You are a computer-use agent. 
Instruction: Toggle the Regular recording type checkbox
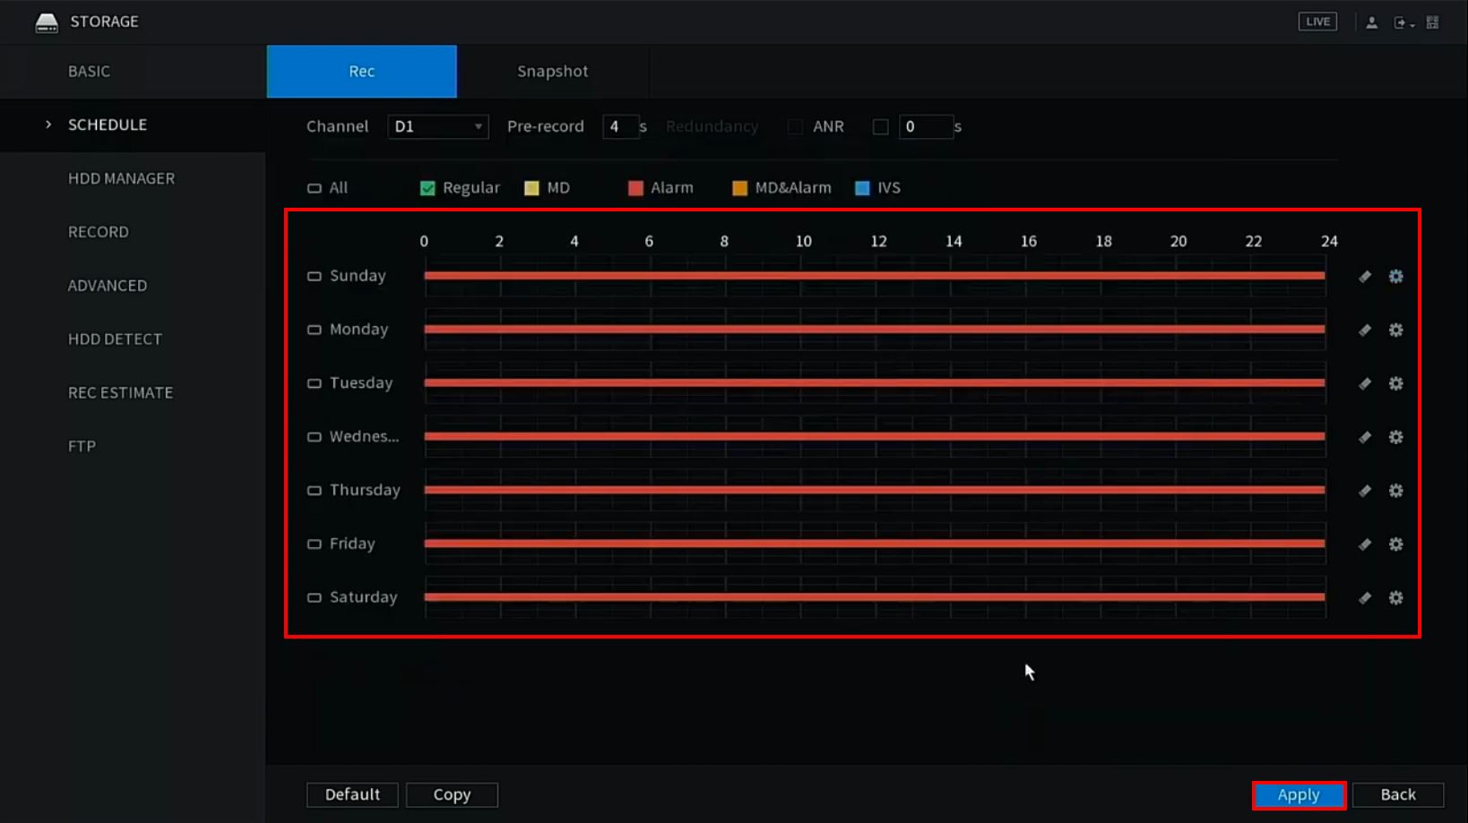427,188
